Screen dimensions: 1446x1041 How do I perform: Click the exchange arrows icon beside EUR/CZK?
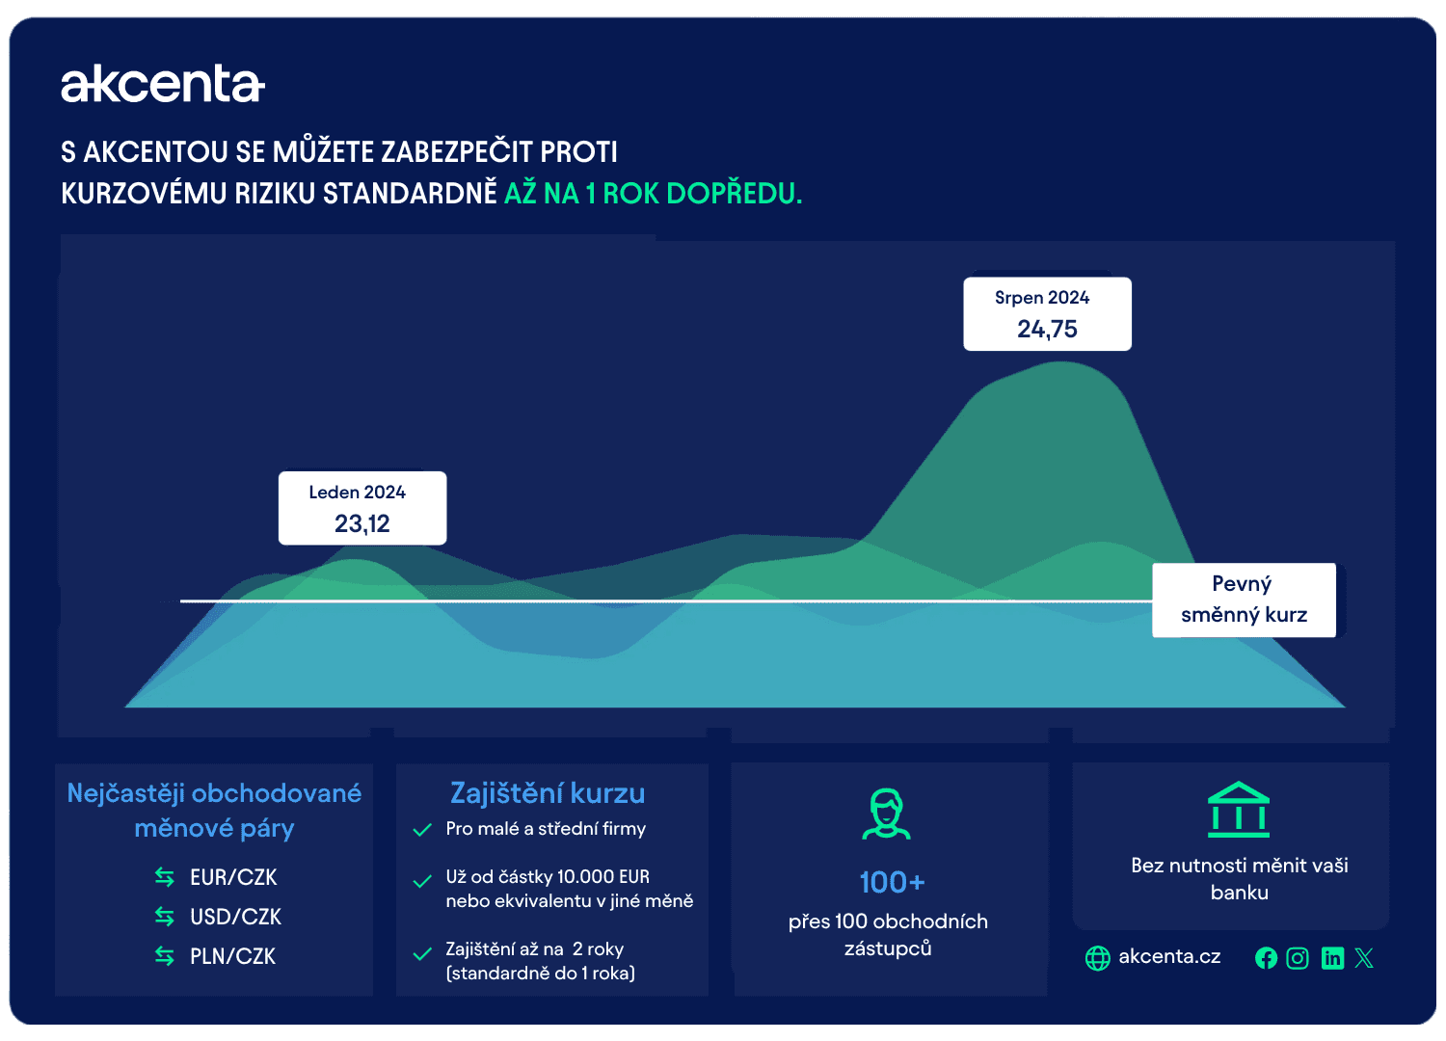(165, 877)
